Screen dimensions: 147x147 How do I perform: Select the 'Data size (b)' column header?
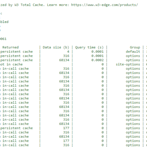pos(56,47)
